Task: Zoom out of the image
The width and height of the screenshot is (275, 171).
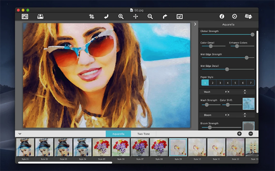Action: [x=150, y=17]
